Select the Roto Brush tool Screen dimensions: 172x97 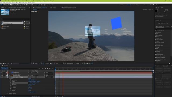(30, 5)
